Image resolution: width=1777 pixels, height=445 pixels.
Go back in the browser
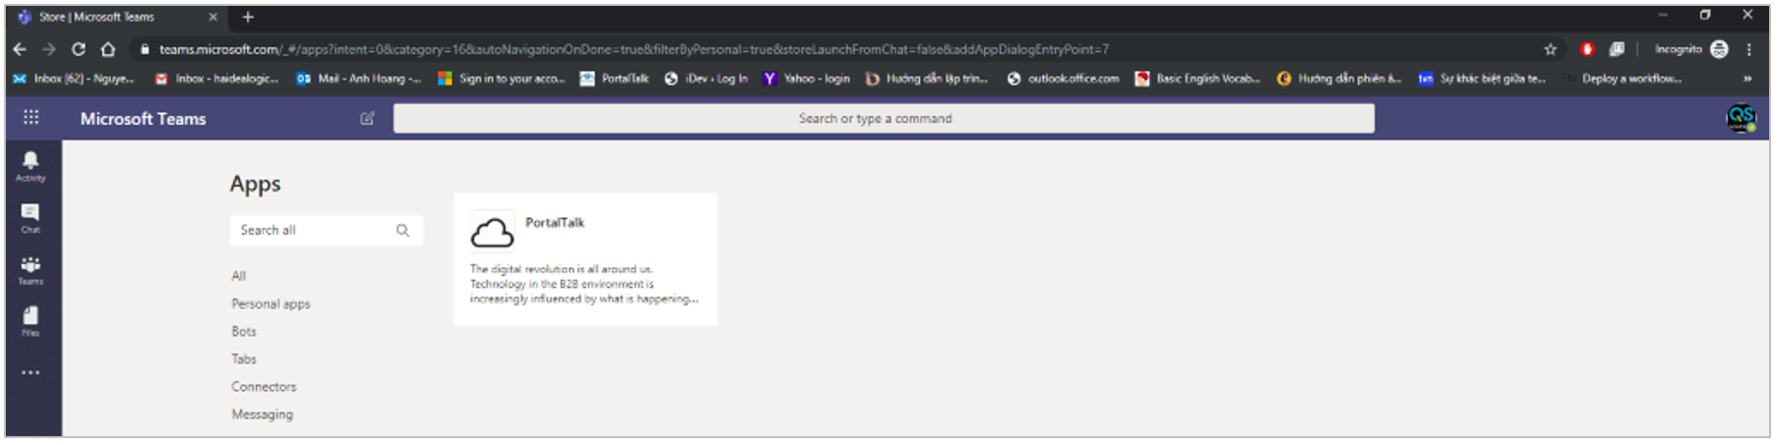pyautogui.click(x=20, y=49)
